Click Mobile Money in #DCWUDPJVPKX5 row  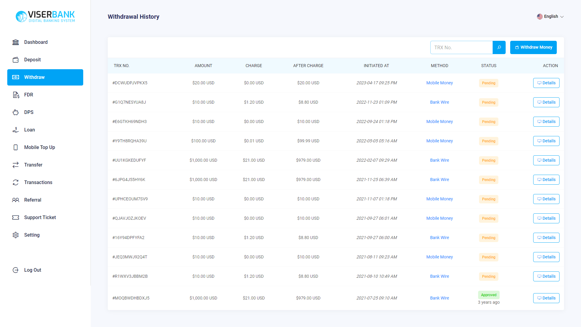439,83
